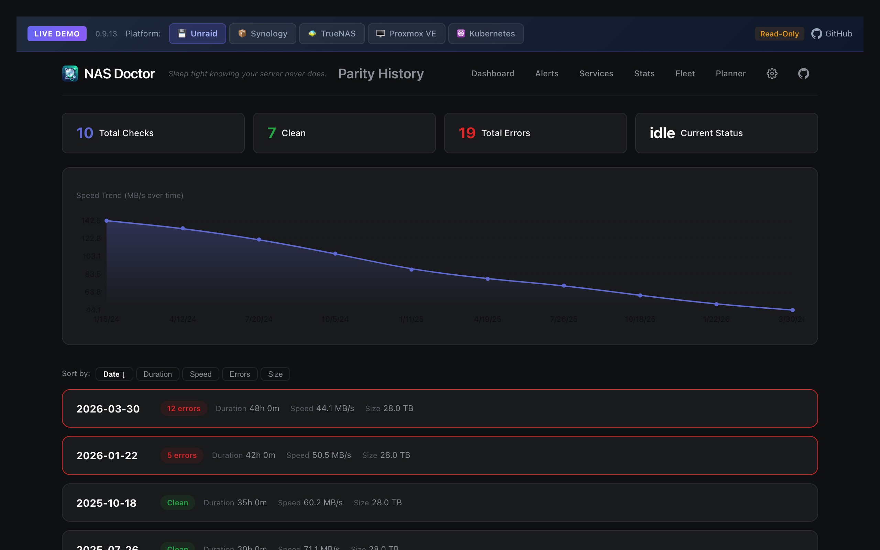Click the 1/11/25 chart data point
This screenshot has width=880, height=550.
pos(411,269)
